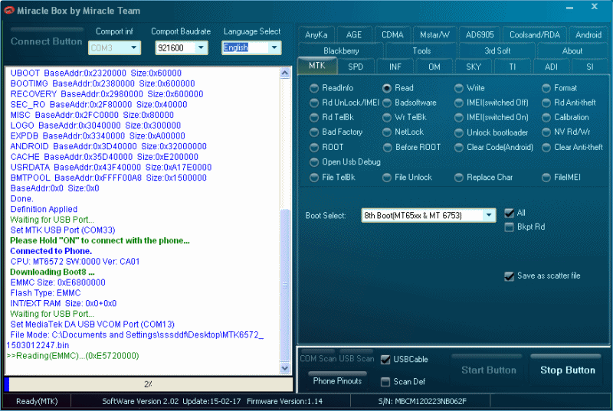Viewport: 613px width, 411px height.
Task: Go to the Tools tab
Action: [421, 51]
